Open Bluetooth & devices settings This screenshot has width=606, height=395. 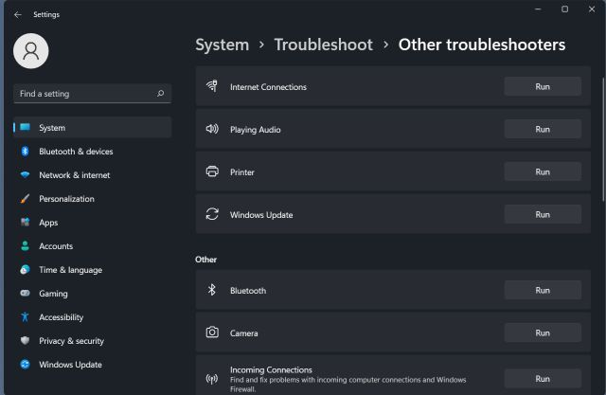coord(76,152)
